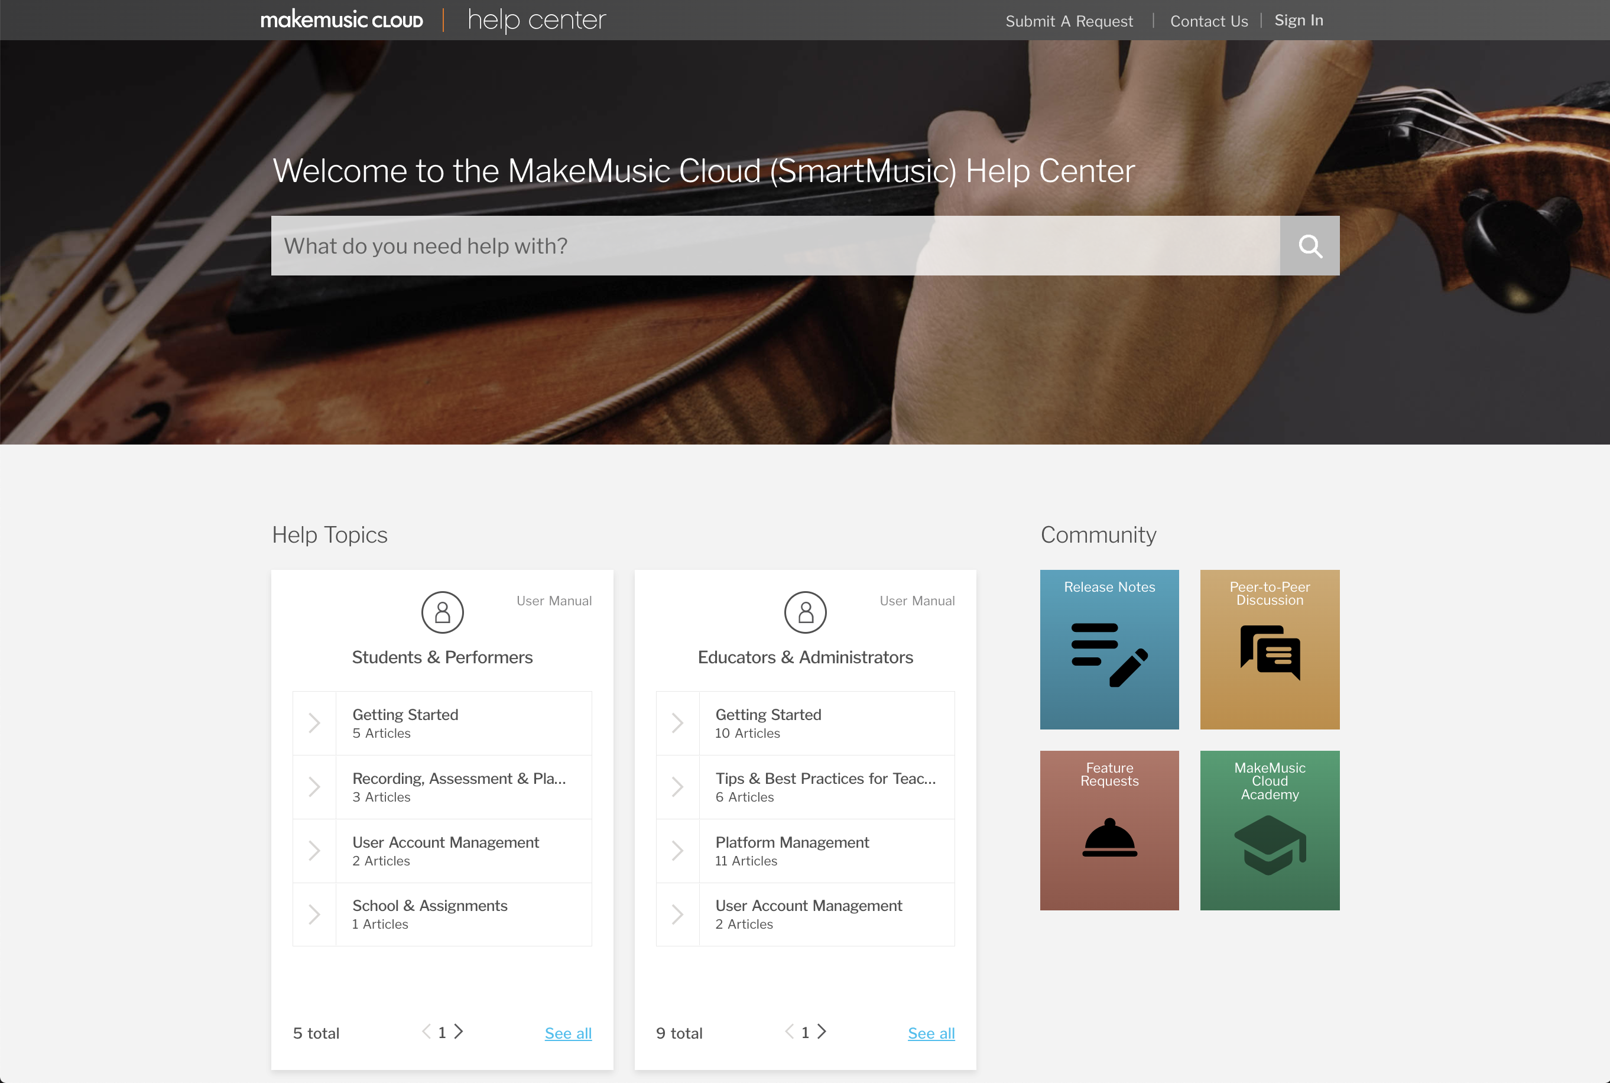The image size is (1610, 1083).
Task: Click See all for Students & Performers
Action: (567, 1033)
